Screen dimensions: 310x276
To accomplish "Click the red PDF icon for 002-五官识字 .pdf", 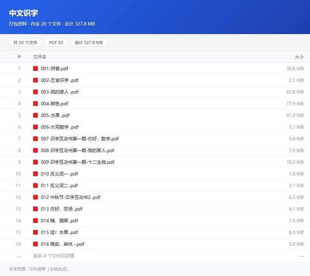I will coord(36,80).
